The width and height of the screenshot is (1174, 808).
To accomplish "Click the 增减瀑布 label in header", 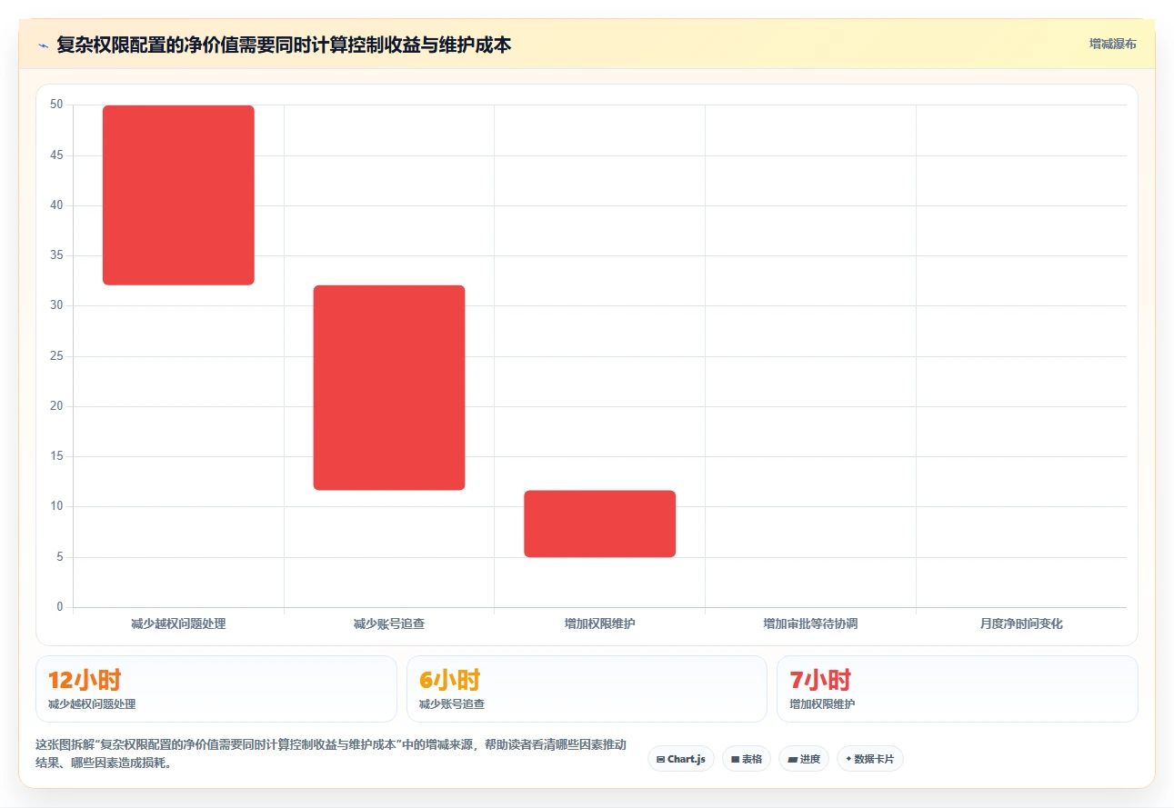I will 1113,44.
